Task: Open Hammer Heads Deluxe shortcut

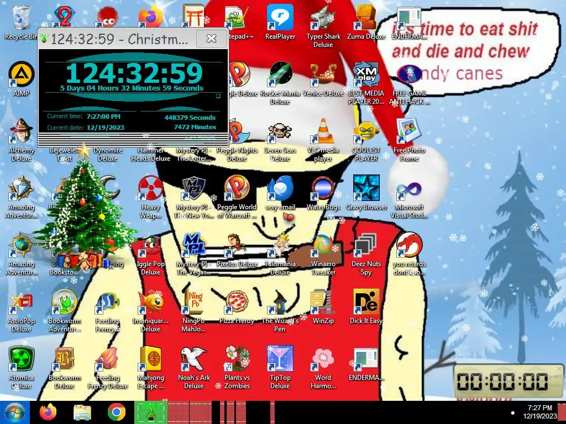Action: (150, 154)
